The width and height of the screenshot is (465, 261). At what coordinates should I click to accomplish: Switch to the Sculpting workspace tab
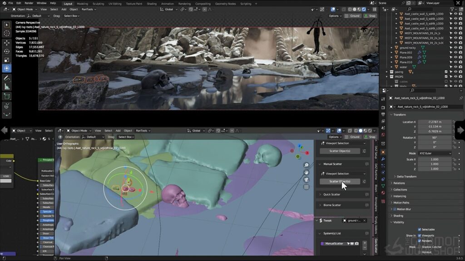tap(98, 4)
